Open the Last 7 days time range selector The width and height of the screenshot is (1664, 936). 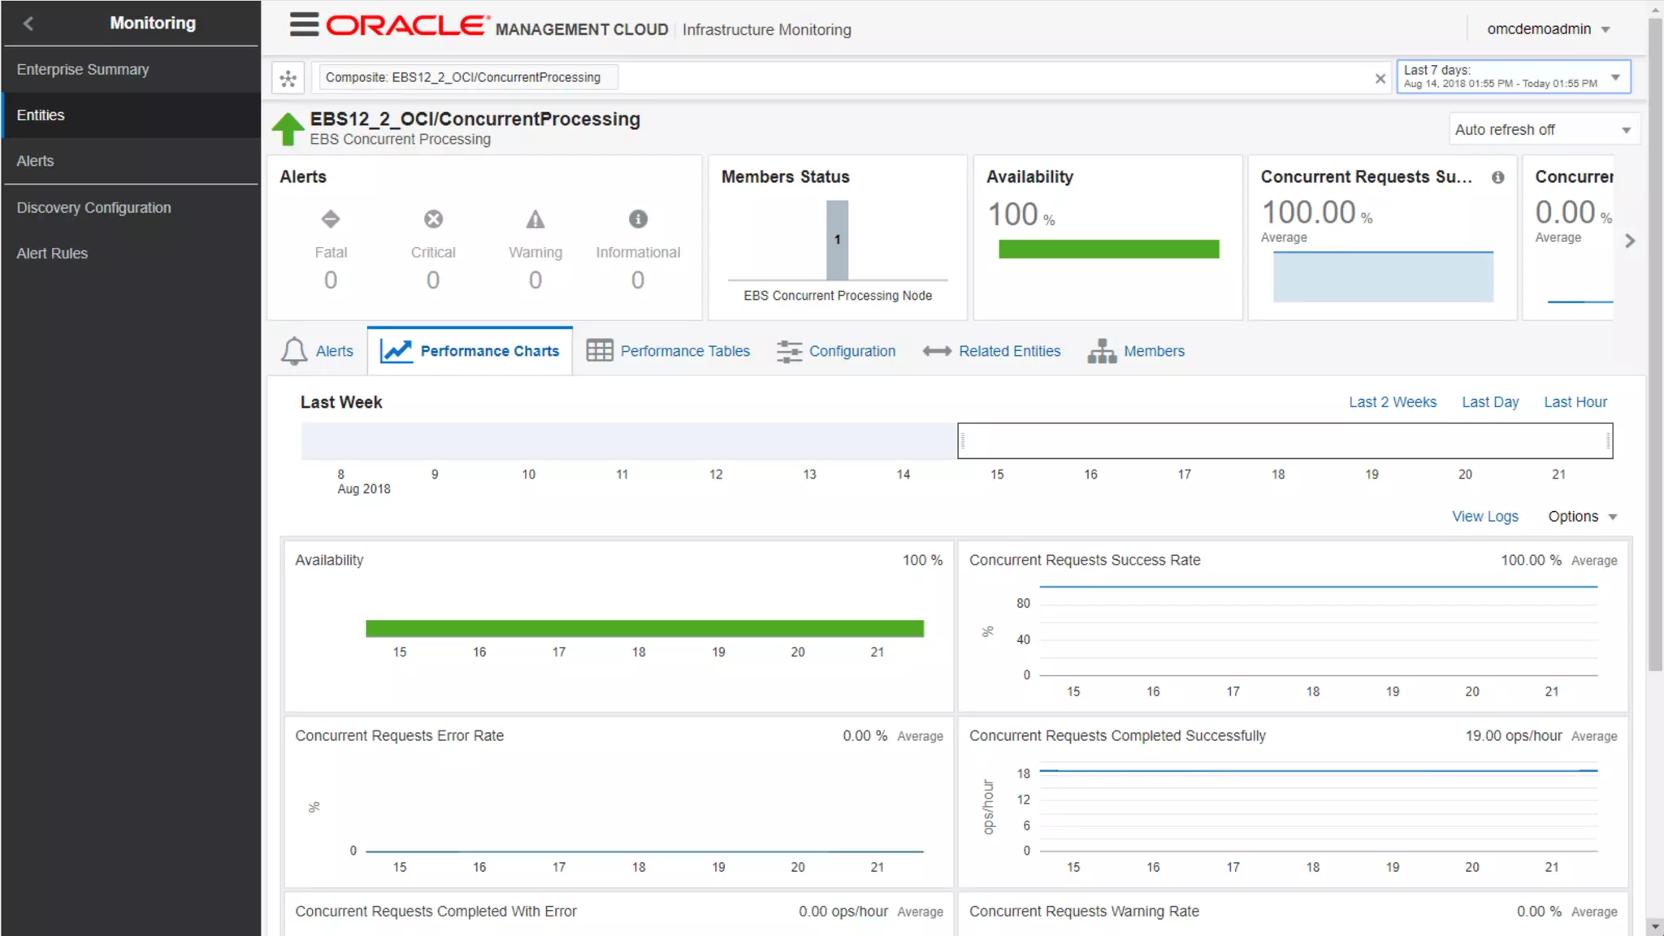[x=1513, y=77]
